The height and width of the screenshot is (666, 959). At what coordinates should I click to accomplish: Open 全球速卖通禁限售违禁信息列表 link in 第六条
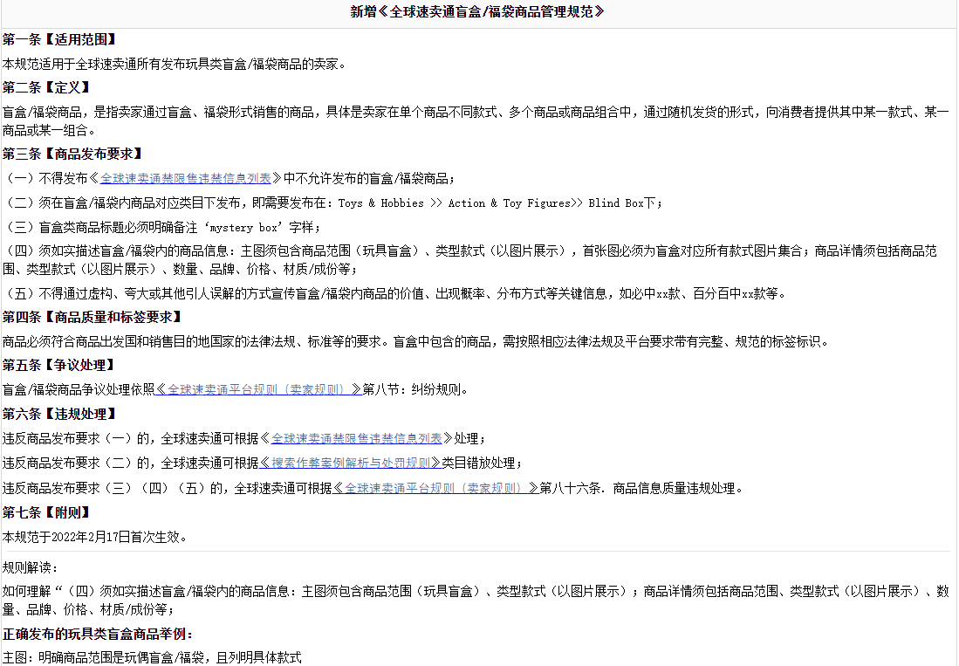[x=357, y=438]
